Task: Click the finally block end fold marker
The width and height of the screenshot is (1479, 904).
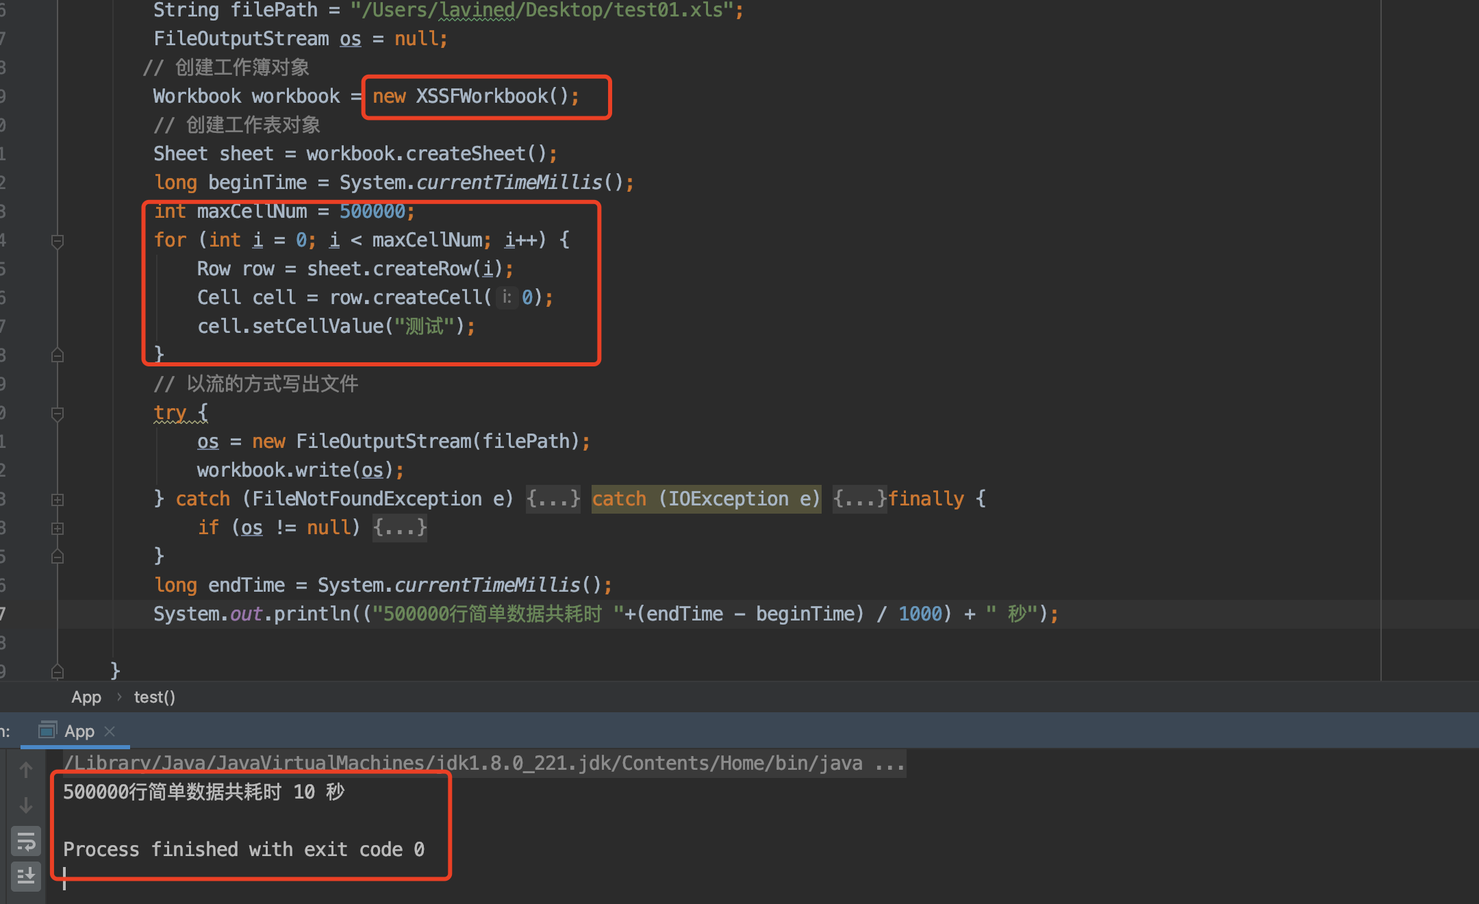Action: coord(58,556)
